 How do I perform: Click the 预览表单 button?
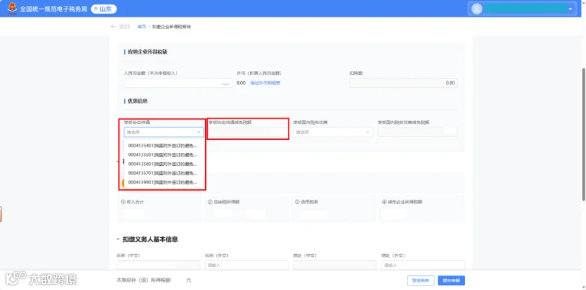pos(421,280)
